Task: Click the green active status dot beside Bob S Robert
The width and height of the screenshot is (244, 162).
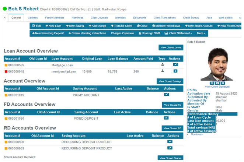Action: [x=5, y=9]
